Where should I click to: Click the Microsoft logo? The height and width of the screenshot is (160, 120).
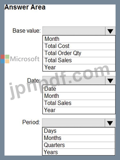click(20, 59)
